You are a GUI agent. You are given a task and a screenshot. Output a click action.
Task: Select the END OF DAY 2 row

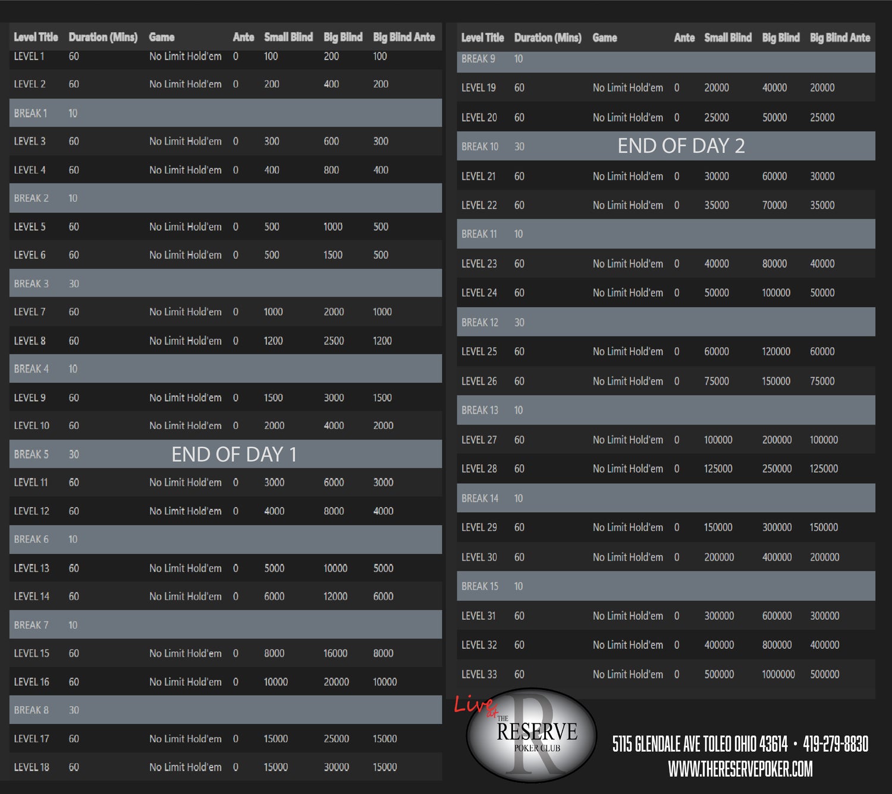(681, 146)
